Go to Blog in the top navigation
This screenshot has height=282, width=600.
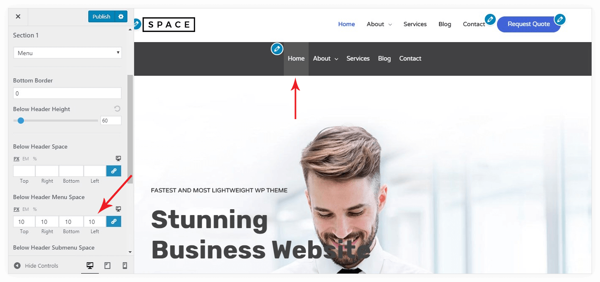pyautogui.click(x=444, y=24)
